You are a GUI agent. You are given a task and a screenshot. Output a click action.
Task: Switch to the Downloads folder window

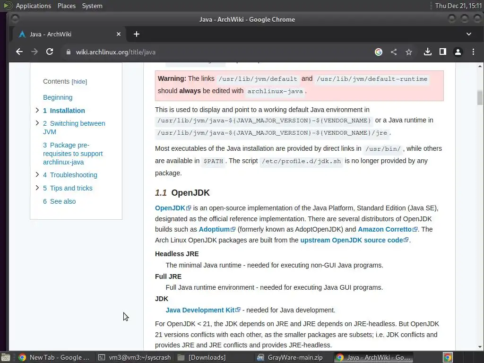tap(201, 357)
